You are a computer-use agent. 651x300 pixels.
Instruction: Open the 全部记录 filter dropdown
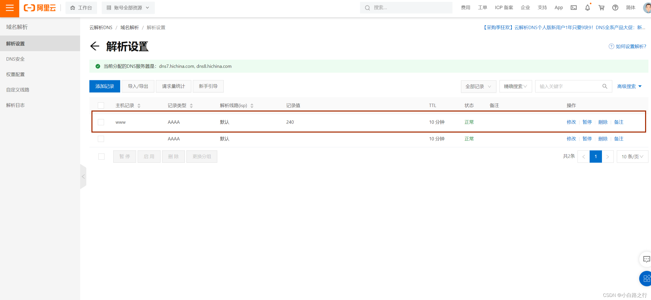[x=478, y=86]
